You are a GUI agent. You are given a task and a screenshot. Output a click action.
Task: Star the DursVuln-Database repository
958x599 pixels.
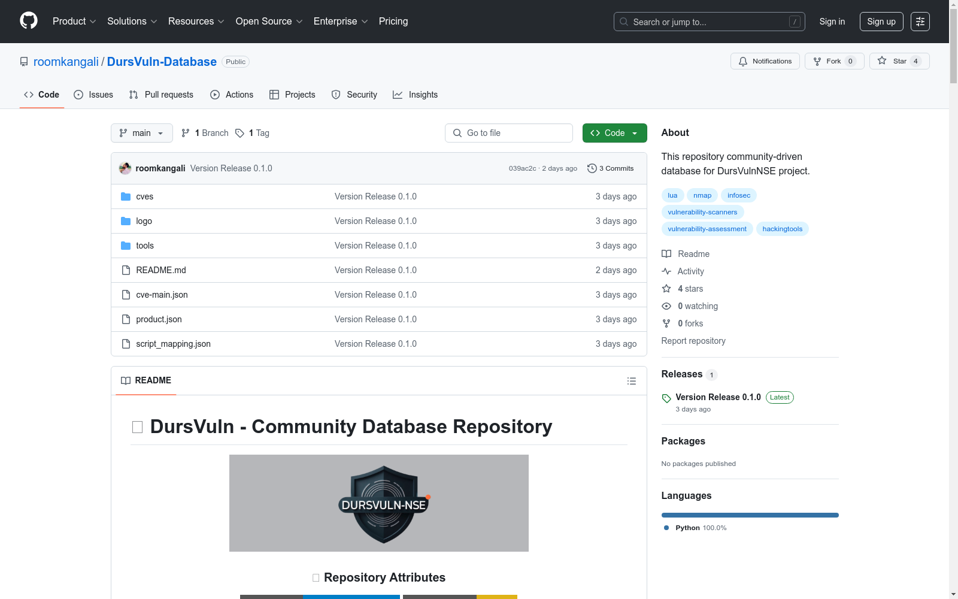tap(899, 61)
